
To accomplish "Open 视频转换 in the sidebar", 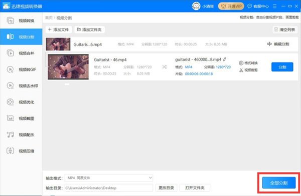I will pyautogui.click(x=21, y=20).
